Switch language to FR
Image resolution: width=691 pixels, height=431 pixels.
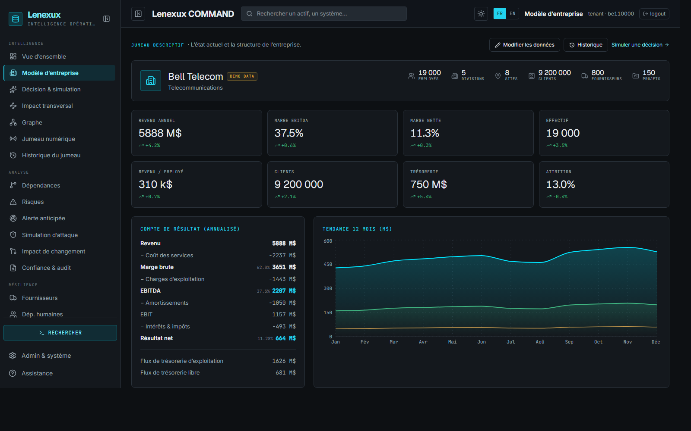[500, 14]
